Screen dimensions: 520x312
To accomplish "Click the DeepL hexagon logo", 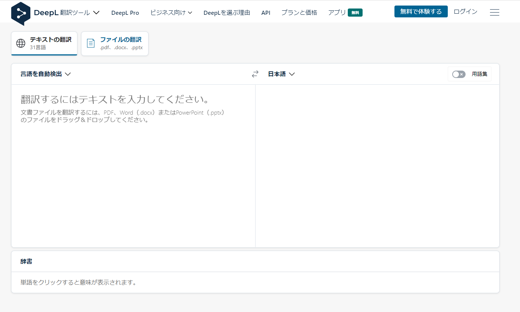I will pyautogui.click(x=20, y=11).
